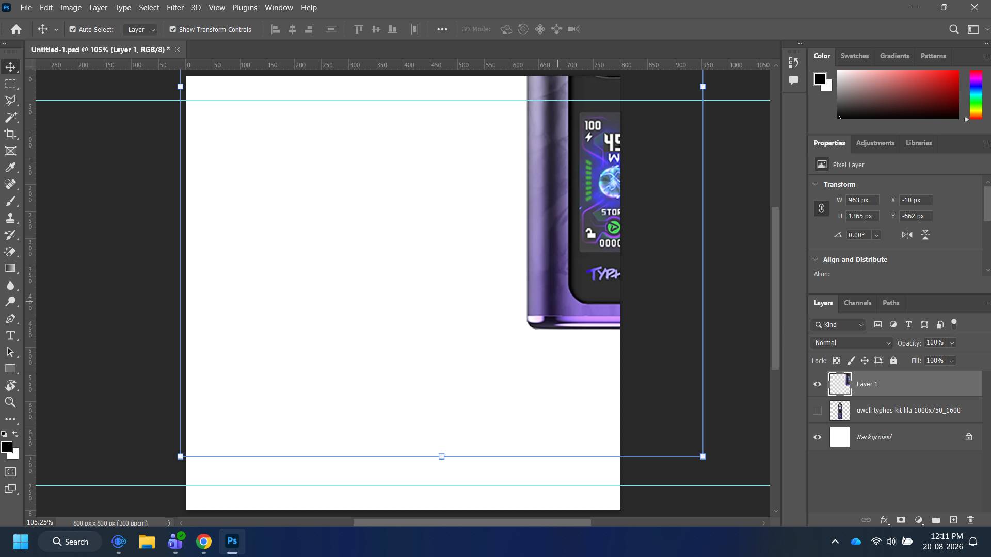Select the Magic Wand tool

pos(10,117)
